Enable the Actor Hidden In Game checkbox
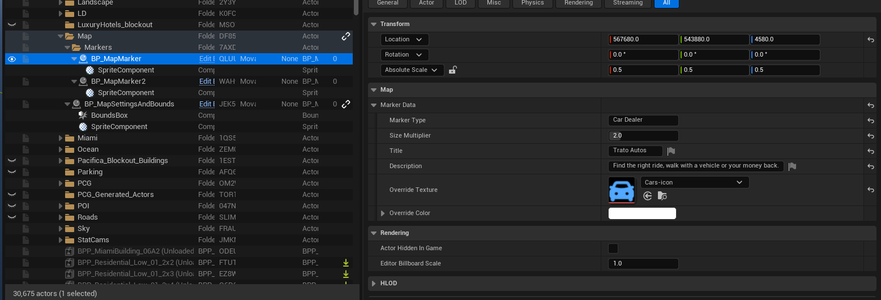Screen dimensions: 881x300 pos(613,248)
